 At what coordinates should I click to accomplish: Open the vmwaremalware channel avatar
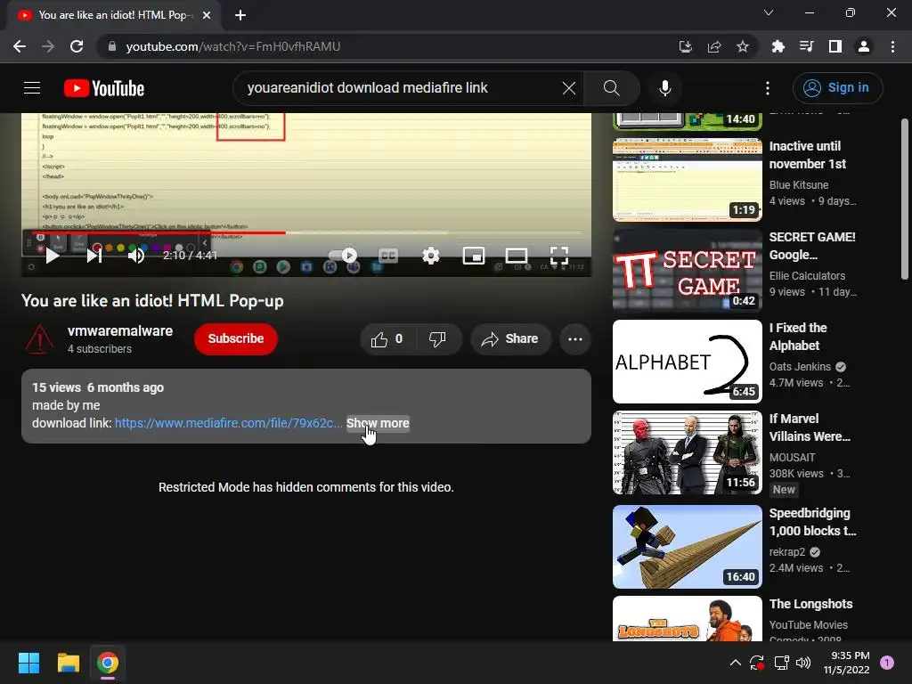tap(39, 339)
